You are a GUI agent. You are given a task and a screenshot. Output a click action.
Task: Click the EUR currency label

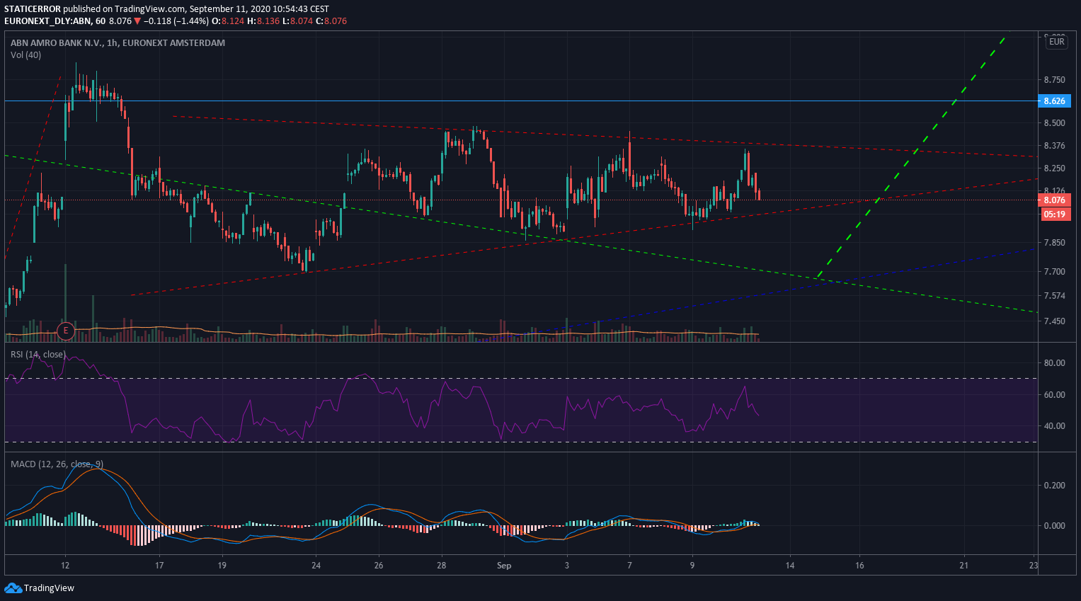[x=1056, y=42]
